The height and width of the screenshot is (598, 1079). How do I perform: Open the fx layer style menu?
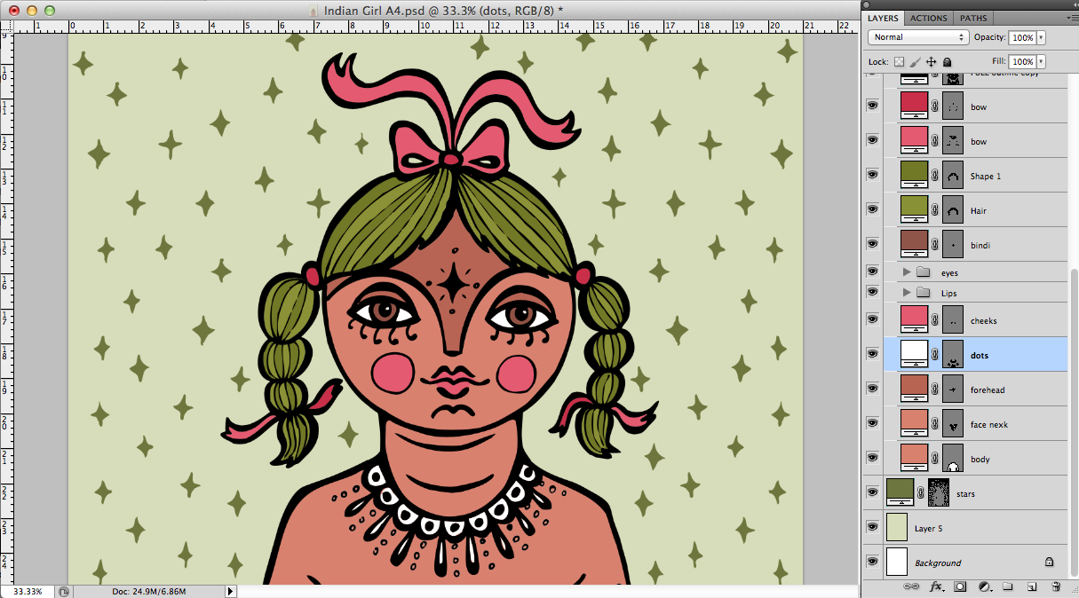935,586
